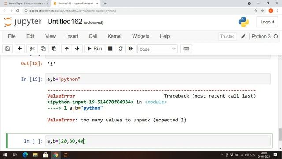Open the Chrome three-dot menu
Viewport: 282px width, 159px height.
(x=278, y=11)
